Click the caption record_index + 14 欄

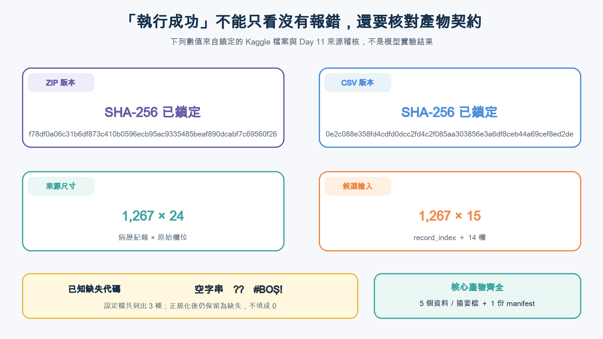(x=450, y=238)
